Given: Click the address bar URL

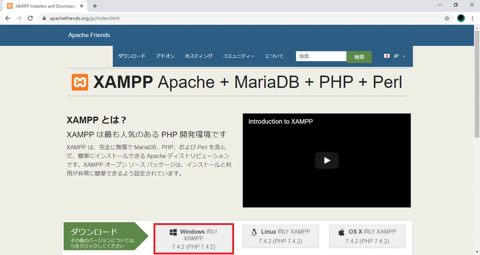Looking at the screenshot, I should tap(84, 18).
